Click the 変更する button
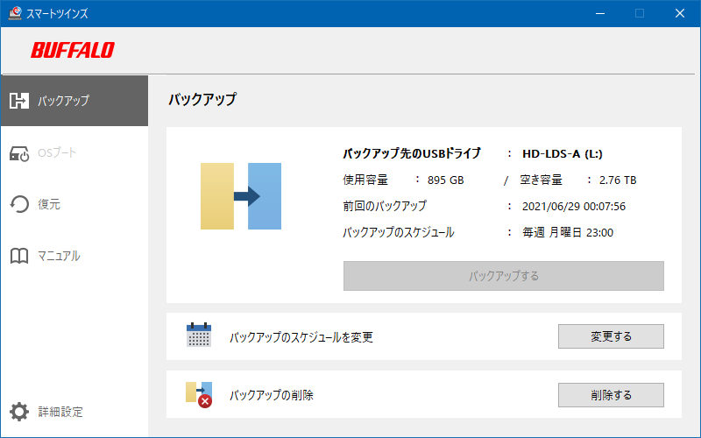The image size is (701, 438). [611, 336]
